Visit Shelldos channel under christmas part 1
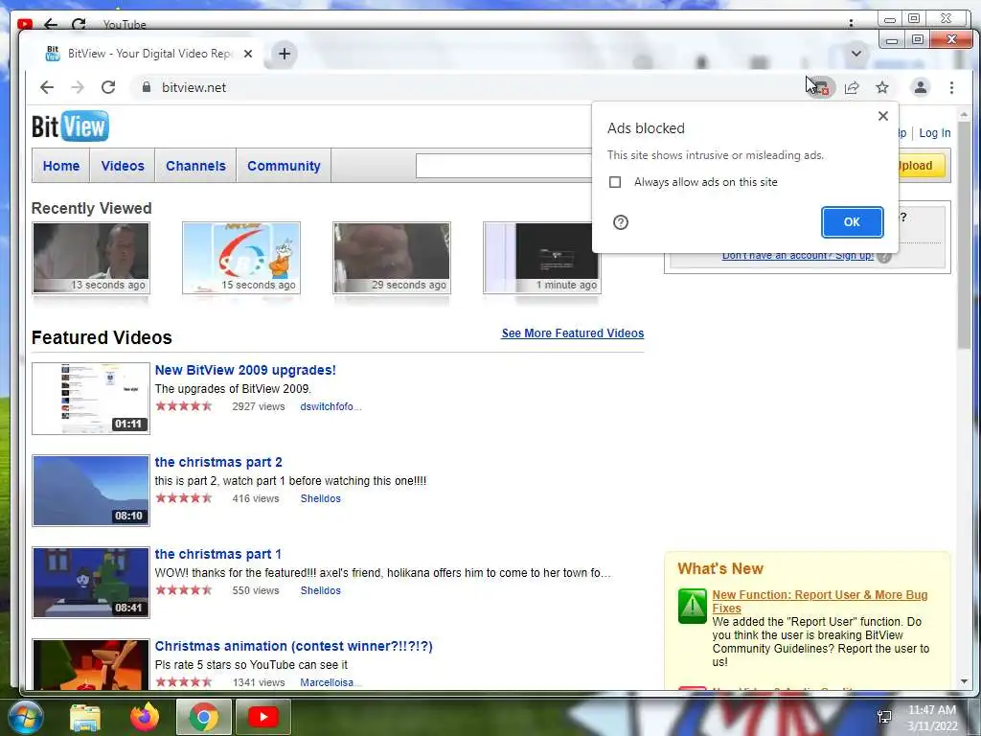Screen dimensions: 981x736 [320, 590]
